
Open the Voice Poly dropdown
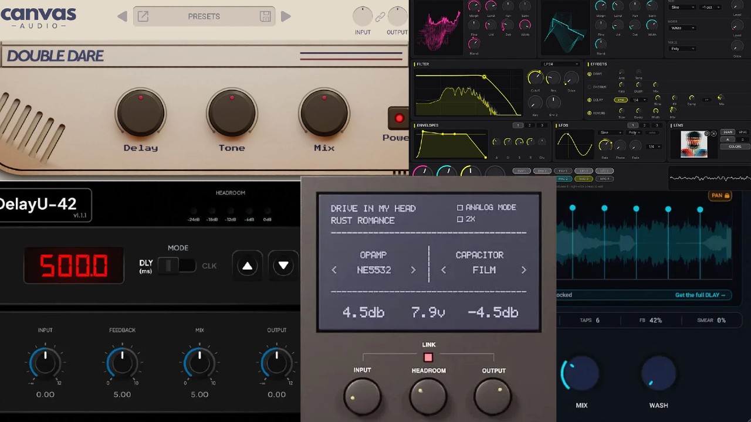[x=682, y=49]
